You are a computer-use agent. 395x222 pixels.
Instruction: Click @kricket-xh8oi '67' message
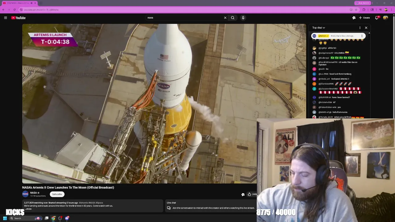(324, 102)
